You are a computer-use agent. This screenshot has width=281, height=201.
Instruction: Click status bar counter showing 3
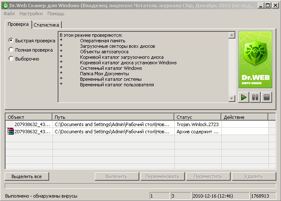(x=181, y=196)
